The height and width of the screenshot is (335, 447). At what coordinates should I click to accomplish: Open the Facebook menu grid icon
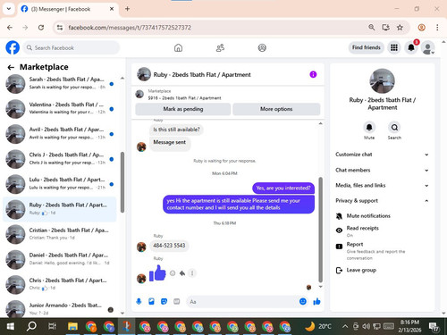(x=394, y=47)
